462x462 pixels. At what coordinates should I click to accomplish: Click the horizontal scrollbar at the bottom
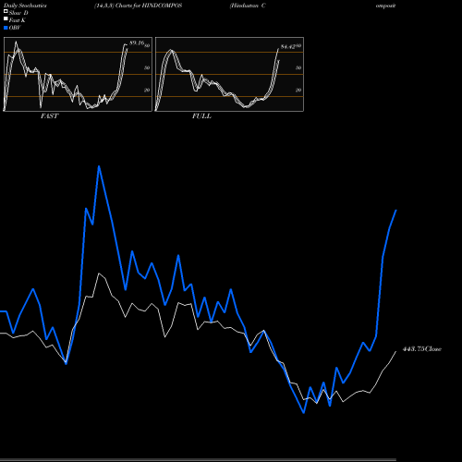point(198,460)
